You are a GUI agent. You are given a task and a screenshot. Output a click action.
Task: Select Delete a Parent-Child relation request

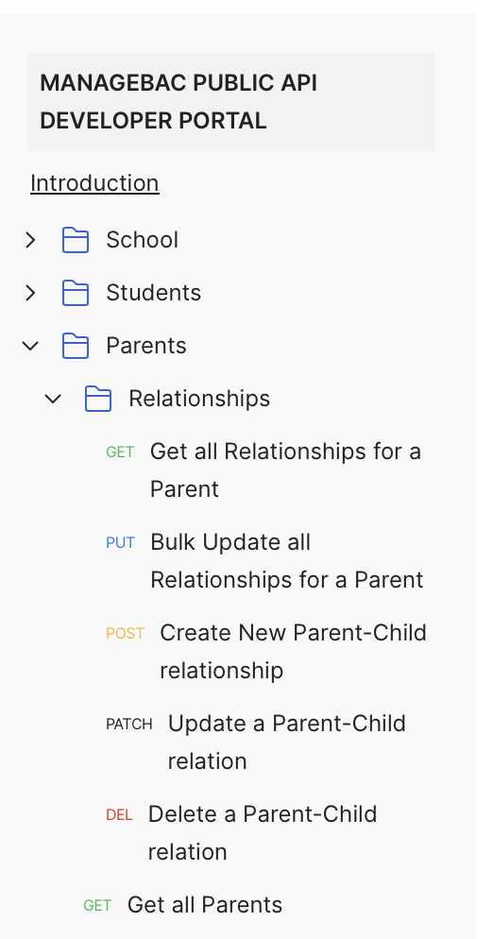point(242,833)
